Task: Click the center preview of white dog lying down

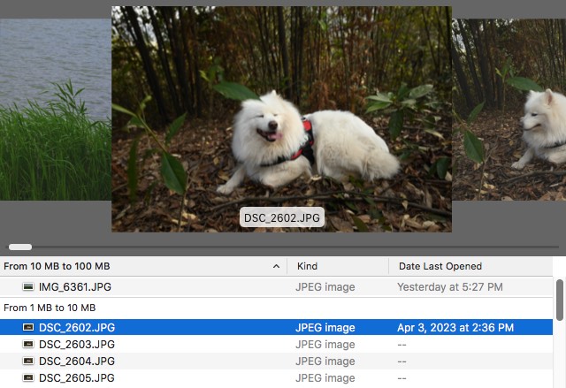Action: pos(281,119)
